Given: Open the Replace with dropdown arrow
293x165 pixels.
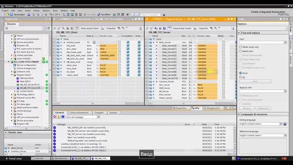Looking at the screenshot, I should coord(285,91).
